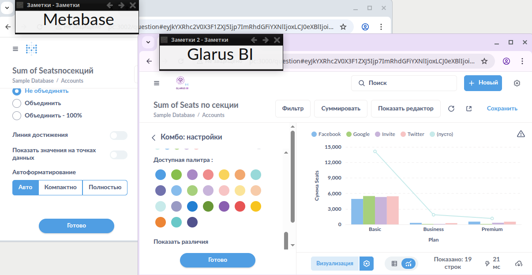Select the Объединить radio option
This screenshot has width=532, height=275.
[x=17, y=103]
